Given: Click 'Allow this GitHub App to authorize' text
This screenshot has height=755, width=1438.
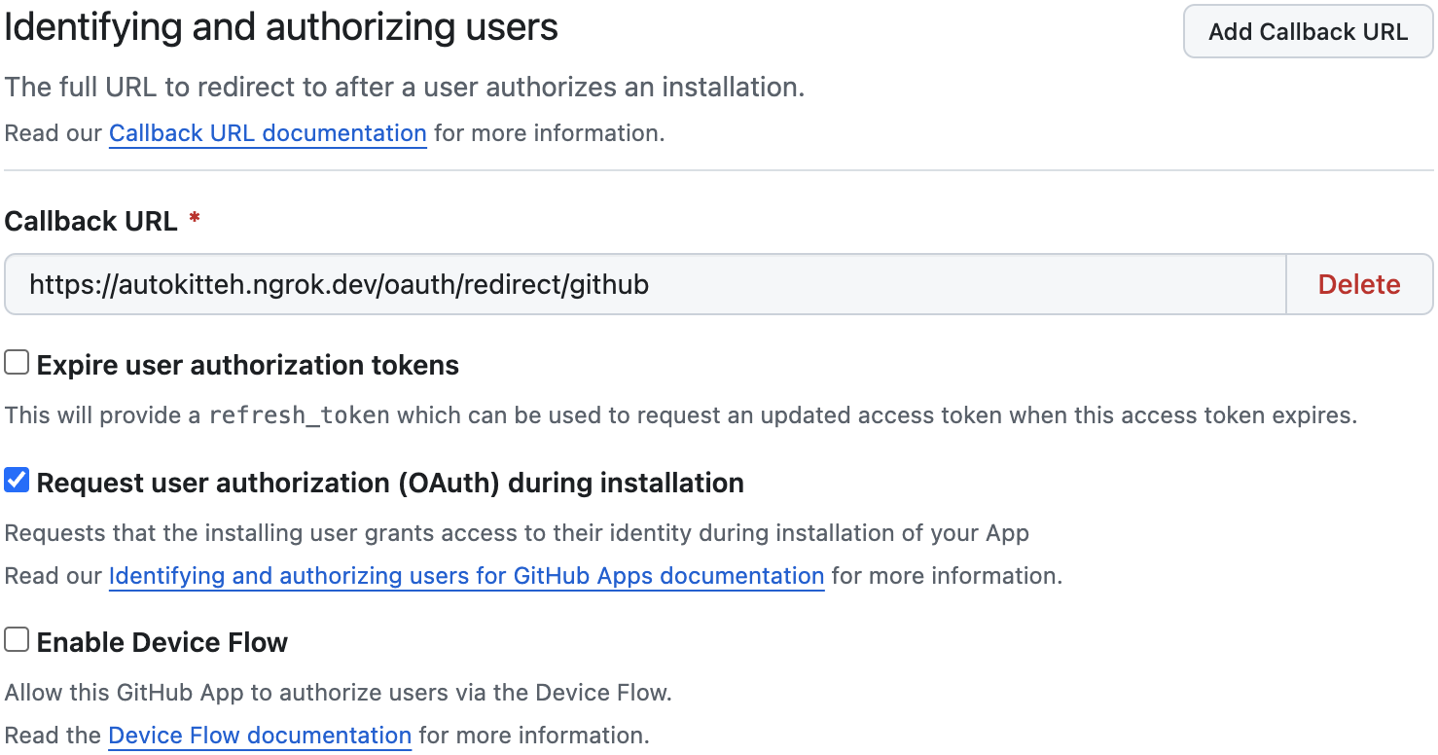Looking at the screenshot, I should pyautogui.click(x=339, y=694).
